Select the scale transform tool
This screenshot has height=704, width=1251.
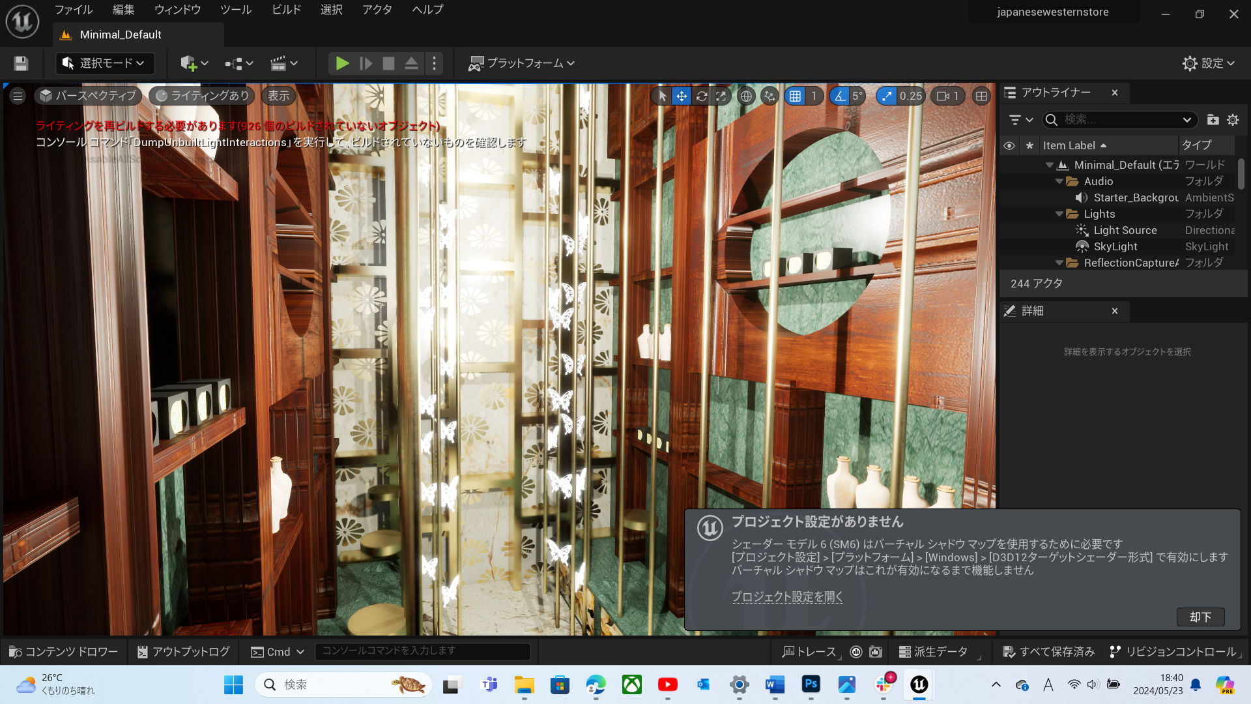pos(721,96)
